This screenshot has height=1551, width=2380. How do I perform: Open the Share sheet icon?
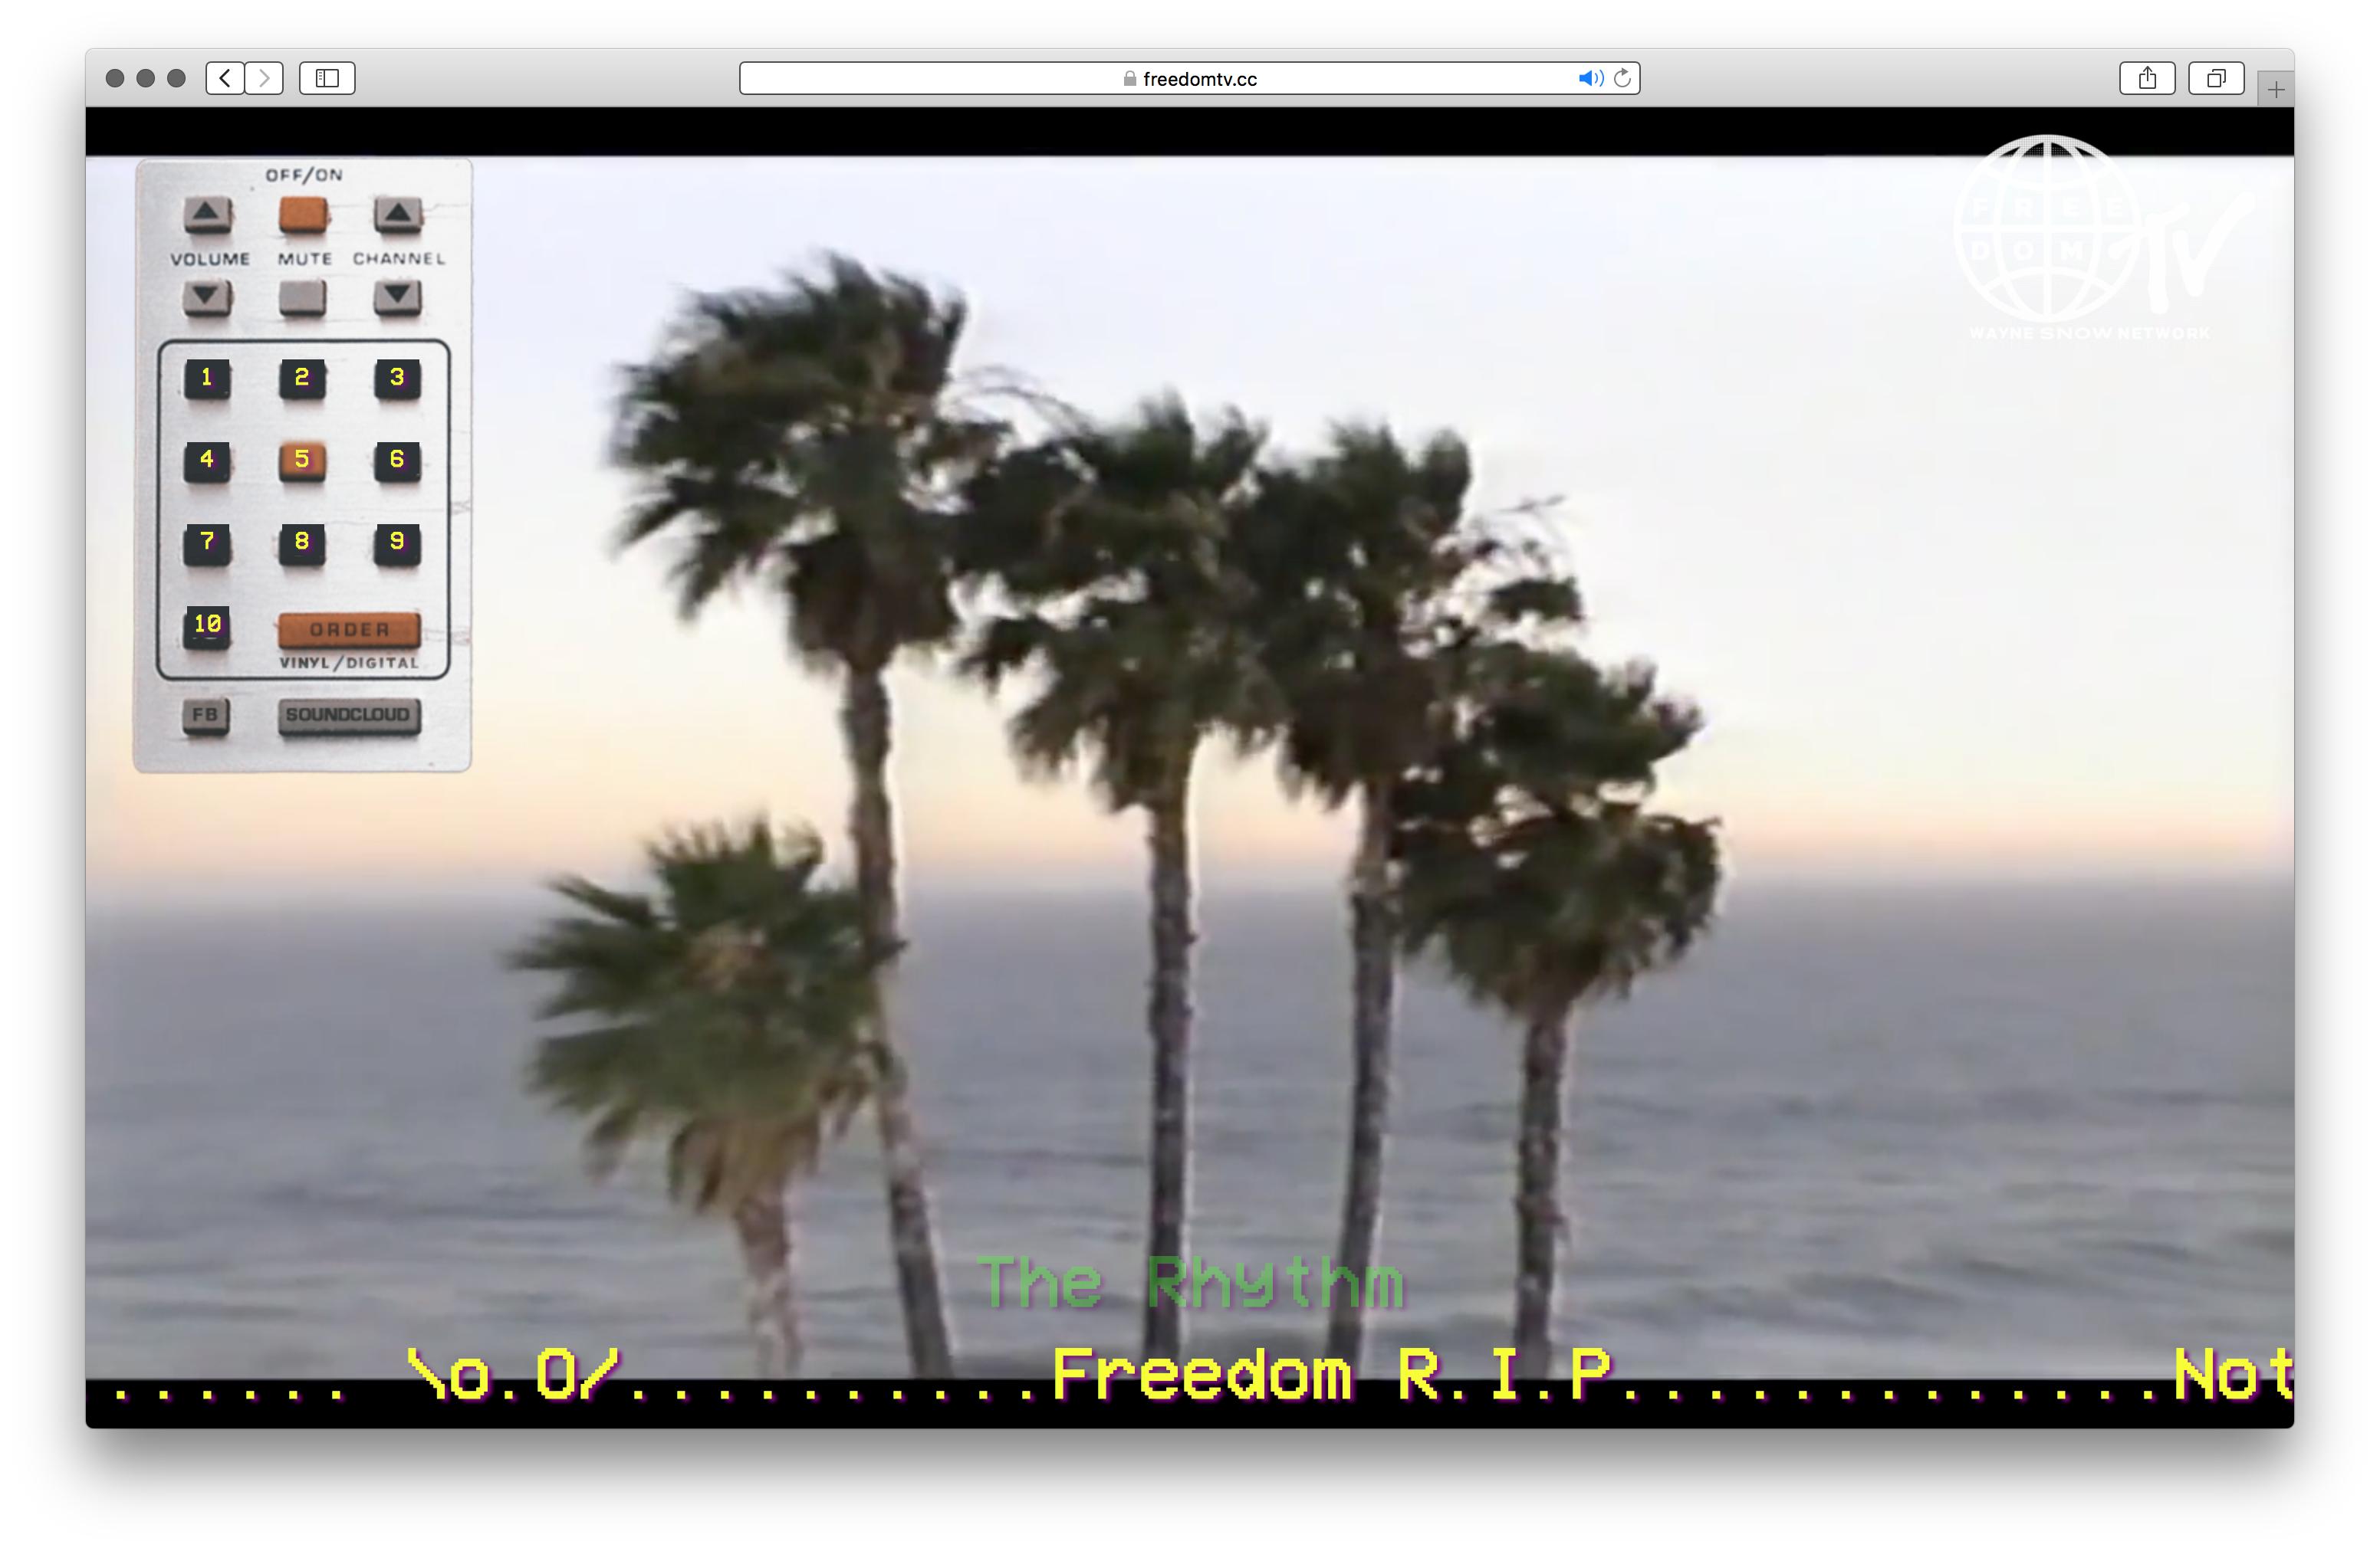pyautogui.click(x=2147, y=78)
